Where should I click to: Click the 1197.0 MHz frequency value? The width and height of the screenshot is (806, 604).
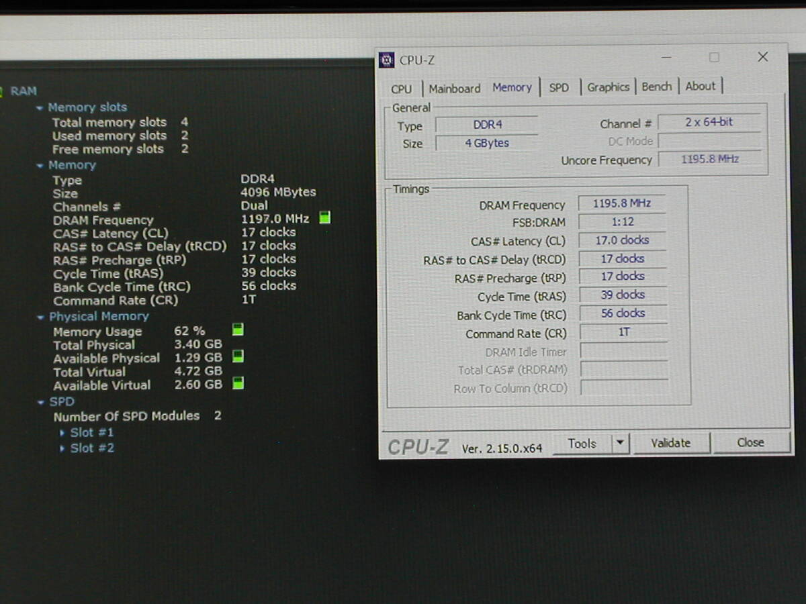275,219
